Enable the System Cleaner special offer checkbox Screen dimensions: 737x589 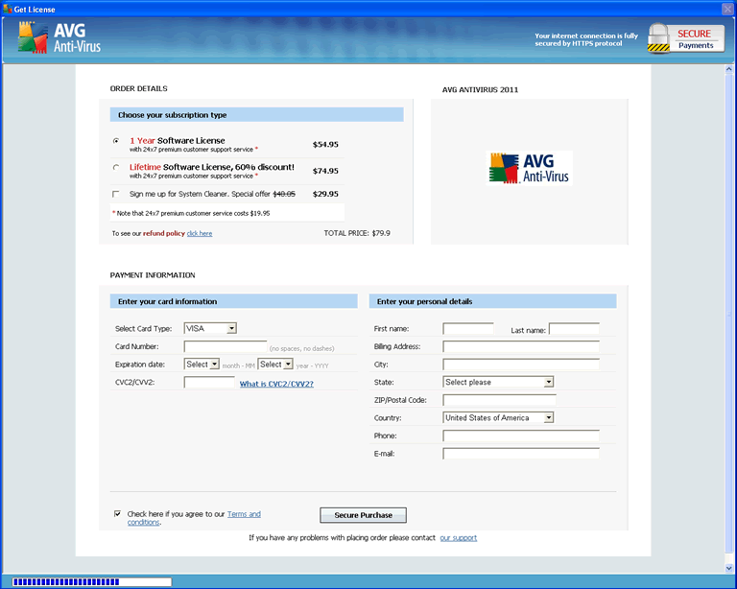(116, 194)
